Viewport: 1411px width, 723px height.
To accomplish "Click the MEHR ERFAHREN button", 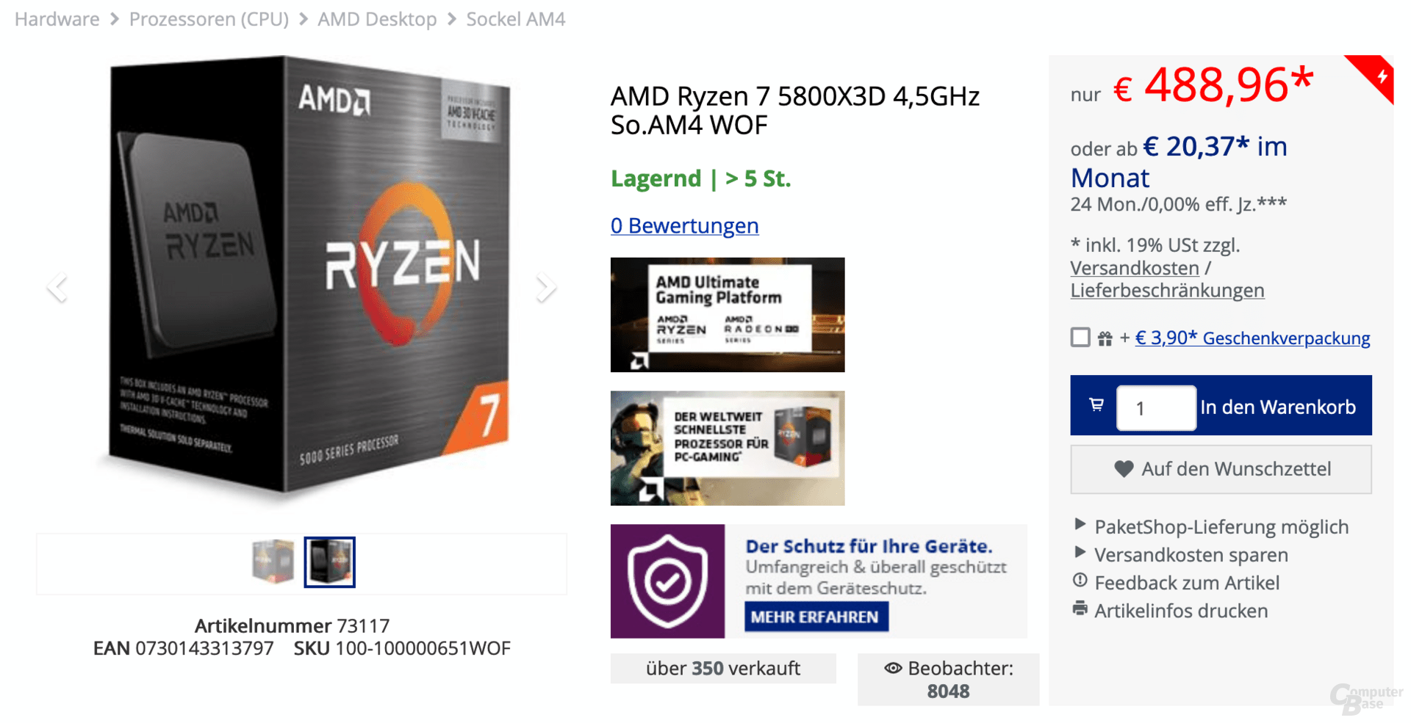I will (816, 617).
